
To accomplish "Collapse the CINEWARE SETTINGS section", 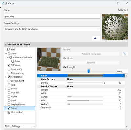I will click(6, 44).
